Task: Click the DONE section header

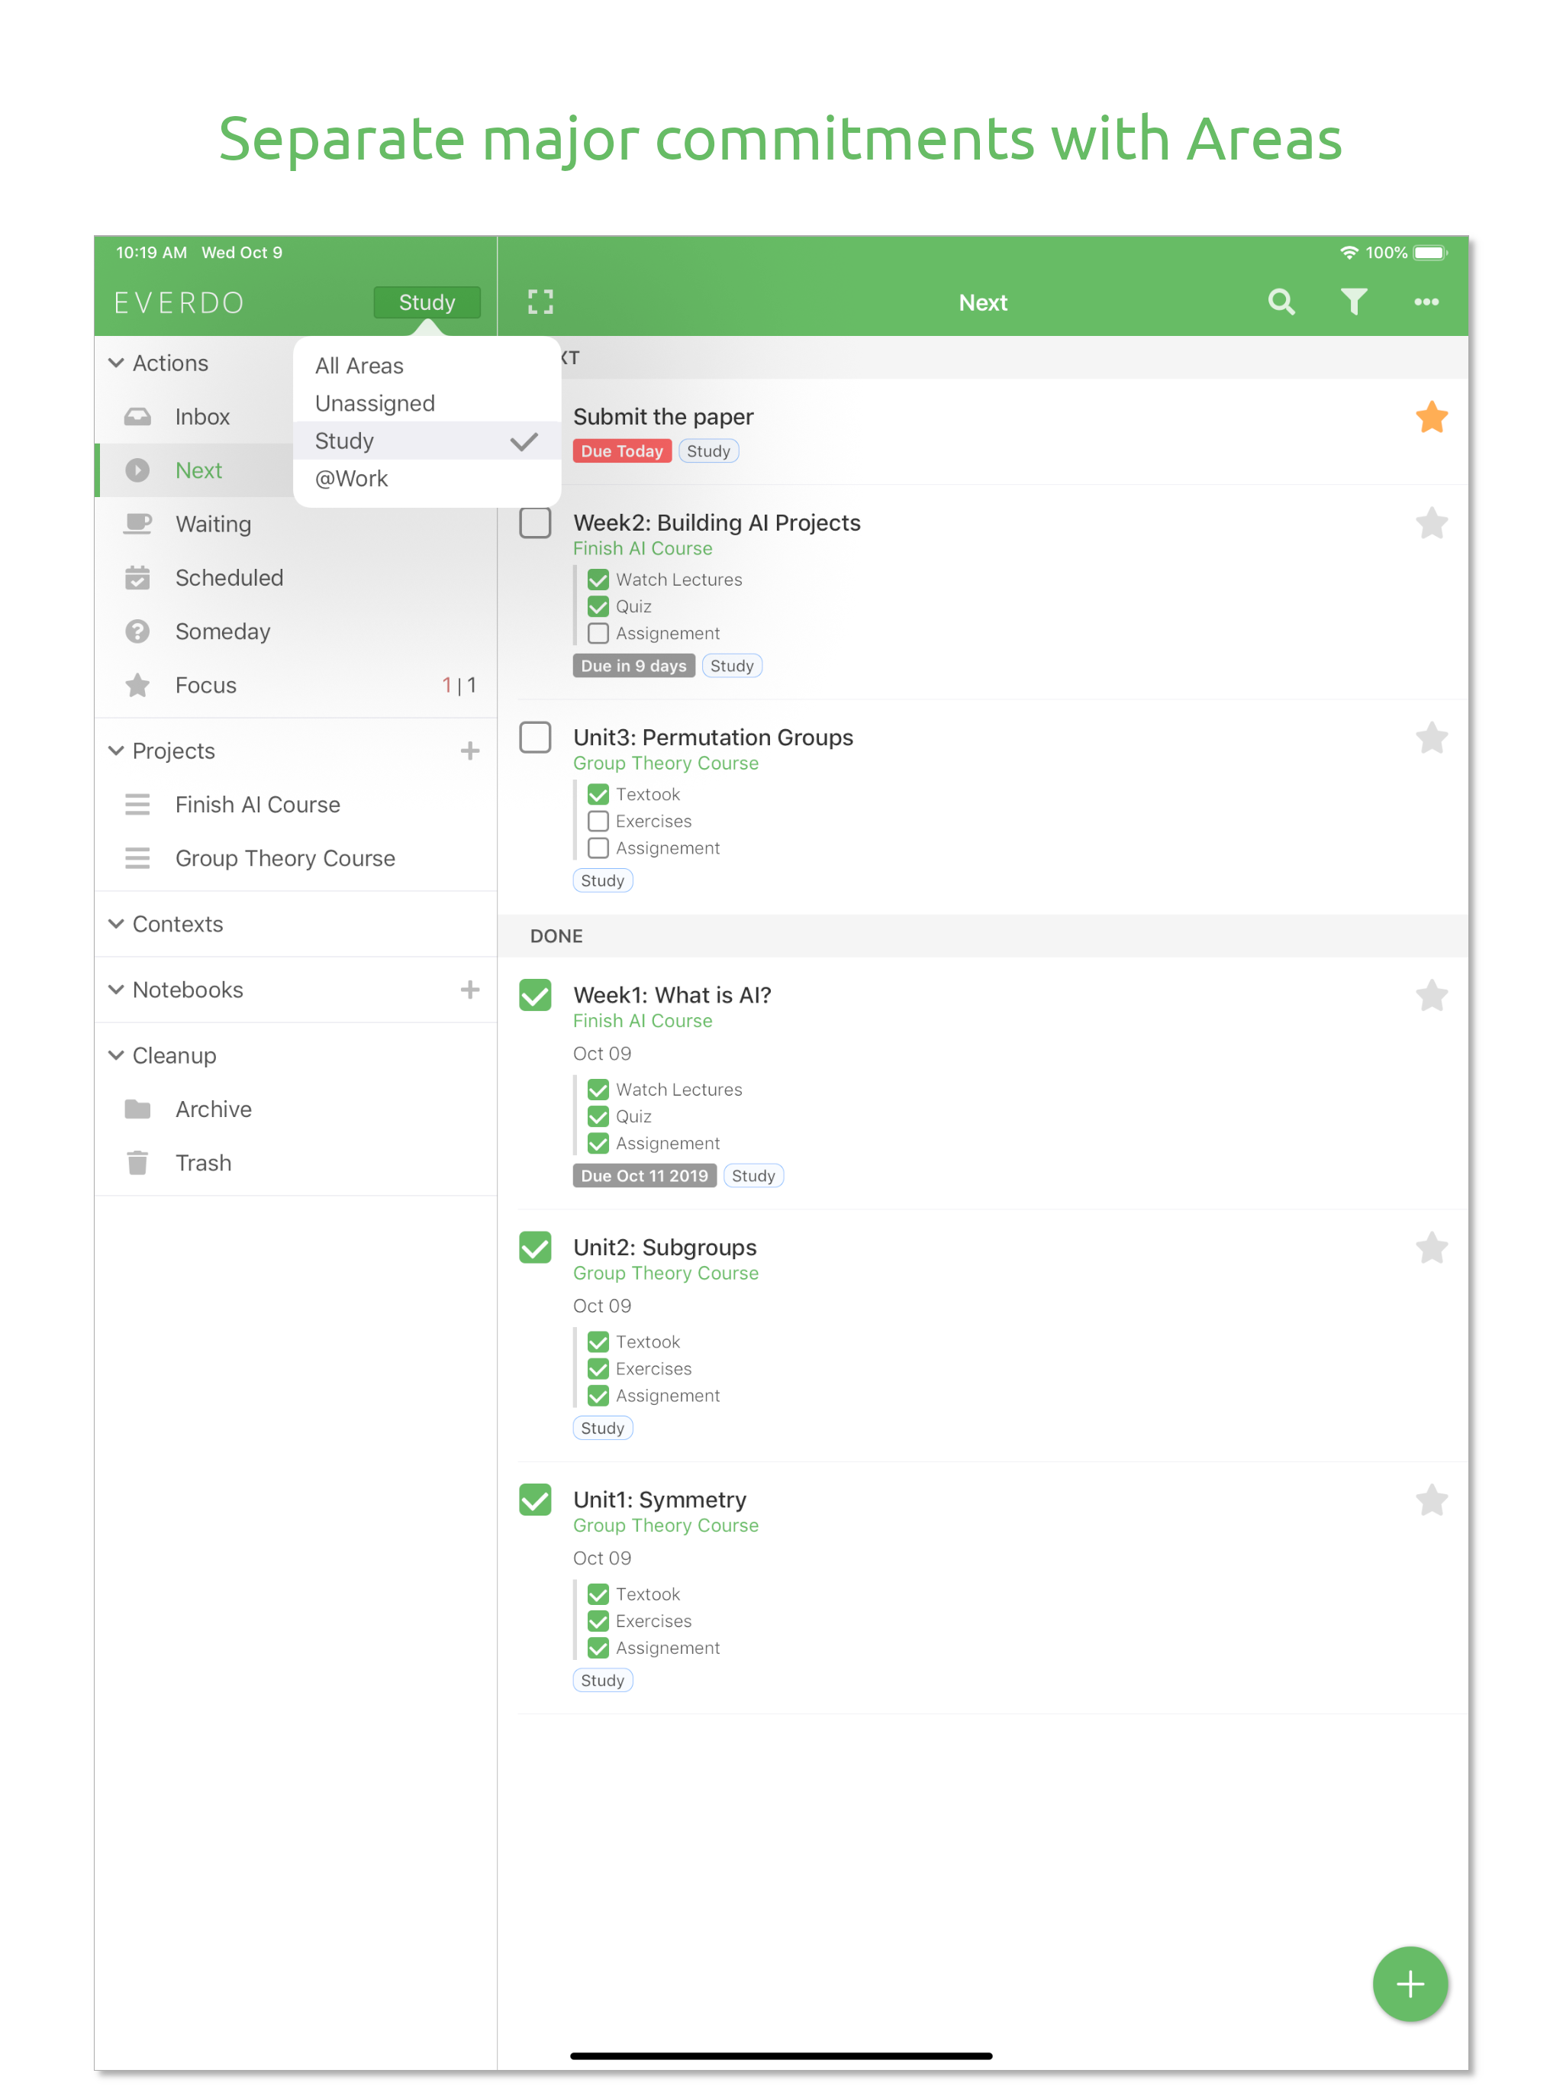Action: coord(983,936)
